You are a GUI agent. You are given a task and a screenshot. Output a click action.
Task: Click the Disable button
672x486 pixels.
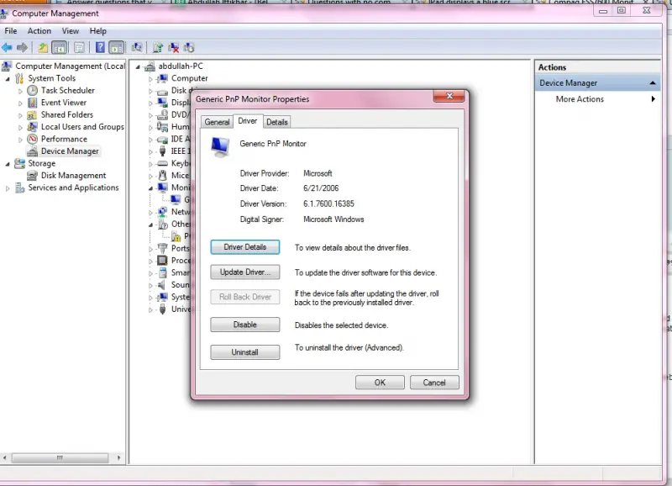[x=245, y=325]
